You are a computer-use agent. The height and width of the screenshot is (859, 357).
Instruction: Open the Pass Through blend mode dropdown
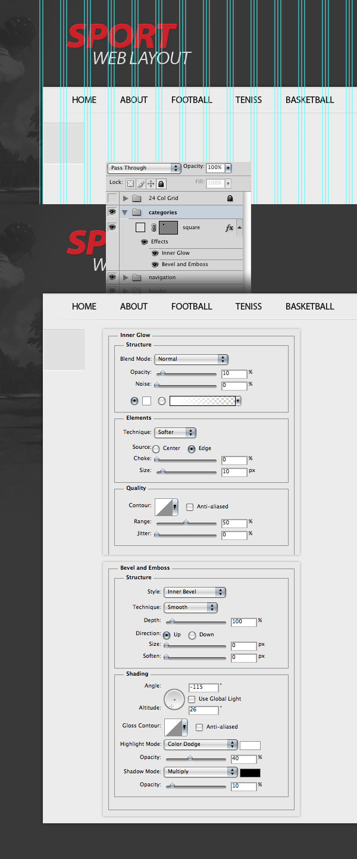point(145,168)
